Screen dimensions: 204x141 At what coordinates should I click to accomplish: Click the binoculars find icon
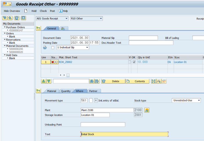(92, 81)
